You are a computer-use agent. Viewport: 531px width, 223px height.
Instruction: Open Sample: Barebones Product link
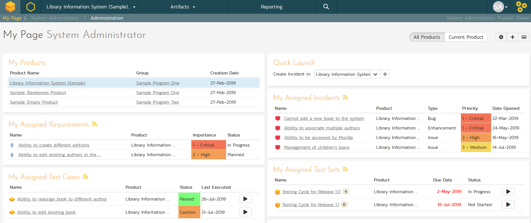[x=38, y=93]
